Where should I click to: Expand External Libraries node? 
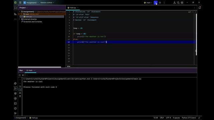tap(20, 19)
